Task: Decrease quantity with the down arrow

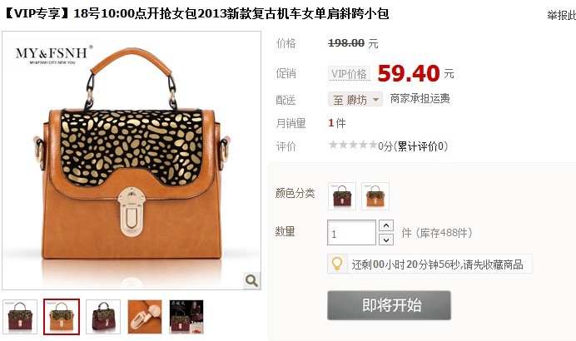Action: 386,240
